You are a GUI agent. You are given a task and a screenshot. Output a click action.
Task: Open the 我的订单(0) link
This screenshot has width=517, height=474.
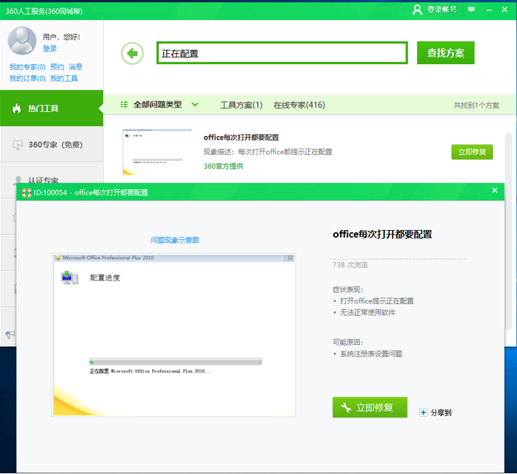pos(27,79)
